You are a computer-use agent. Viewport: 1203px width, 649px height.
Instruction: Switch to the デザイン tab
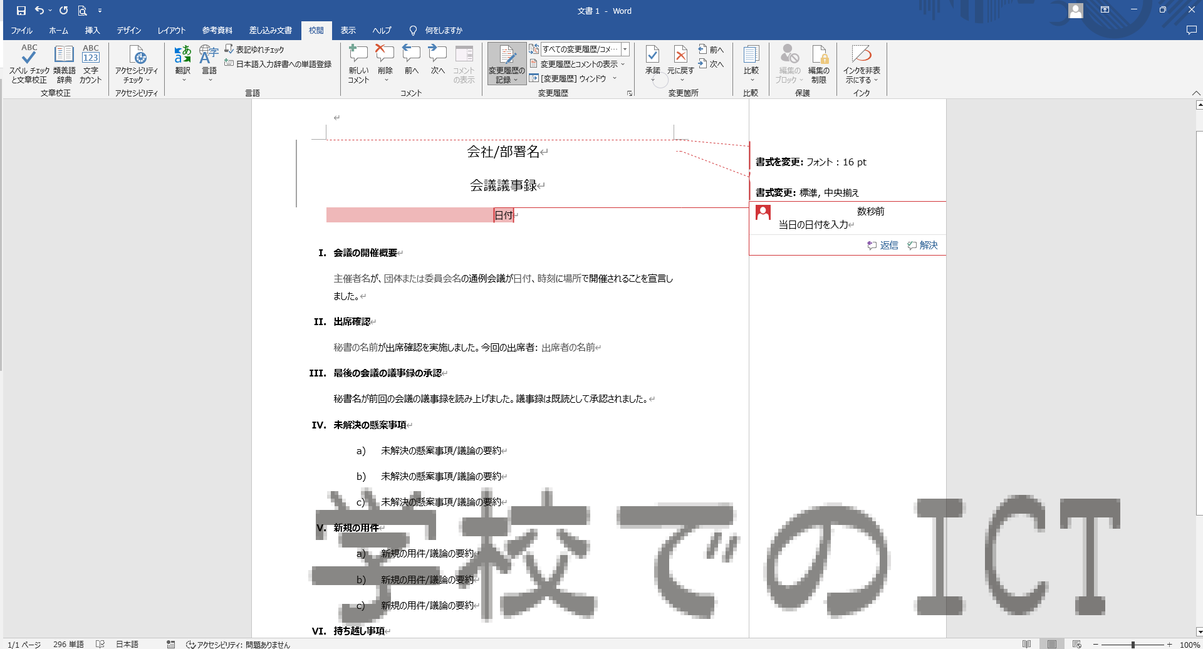coord(128,30)
